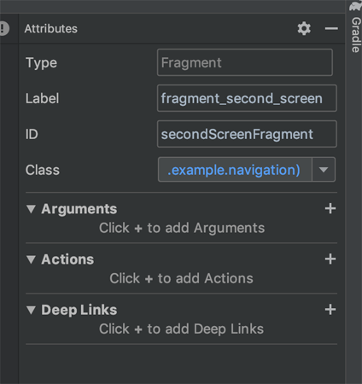Select the Class combo box value
Viewport: 362px width, 384px height.
[x=235, y=170]
